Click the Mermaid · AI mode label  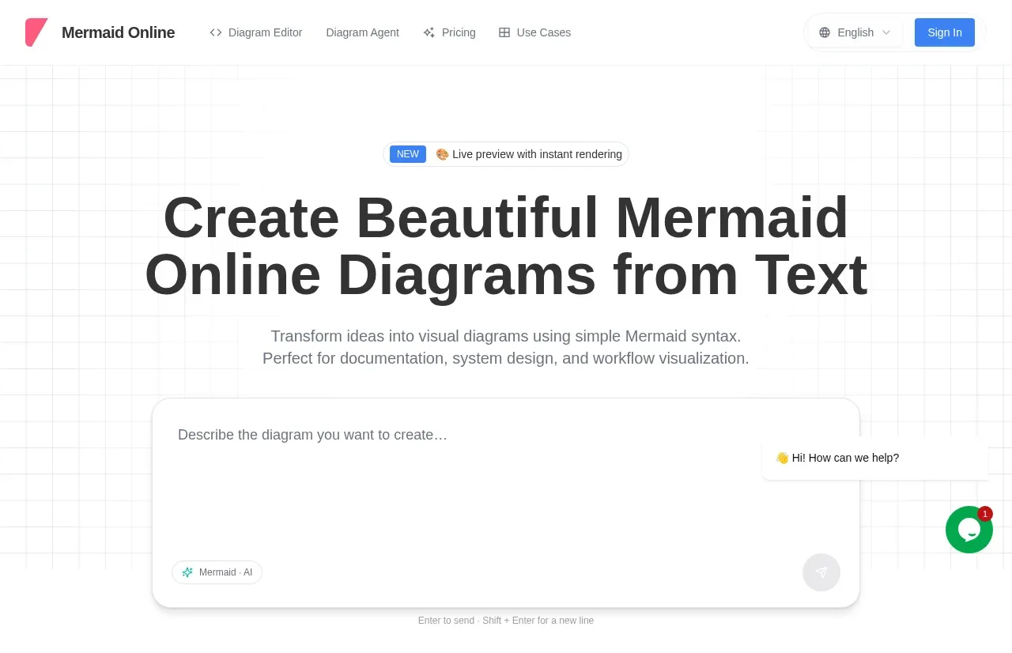(x=225, y=572)
